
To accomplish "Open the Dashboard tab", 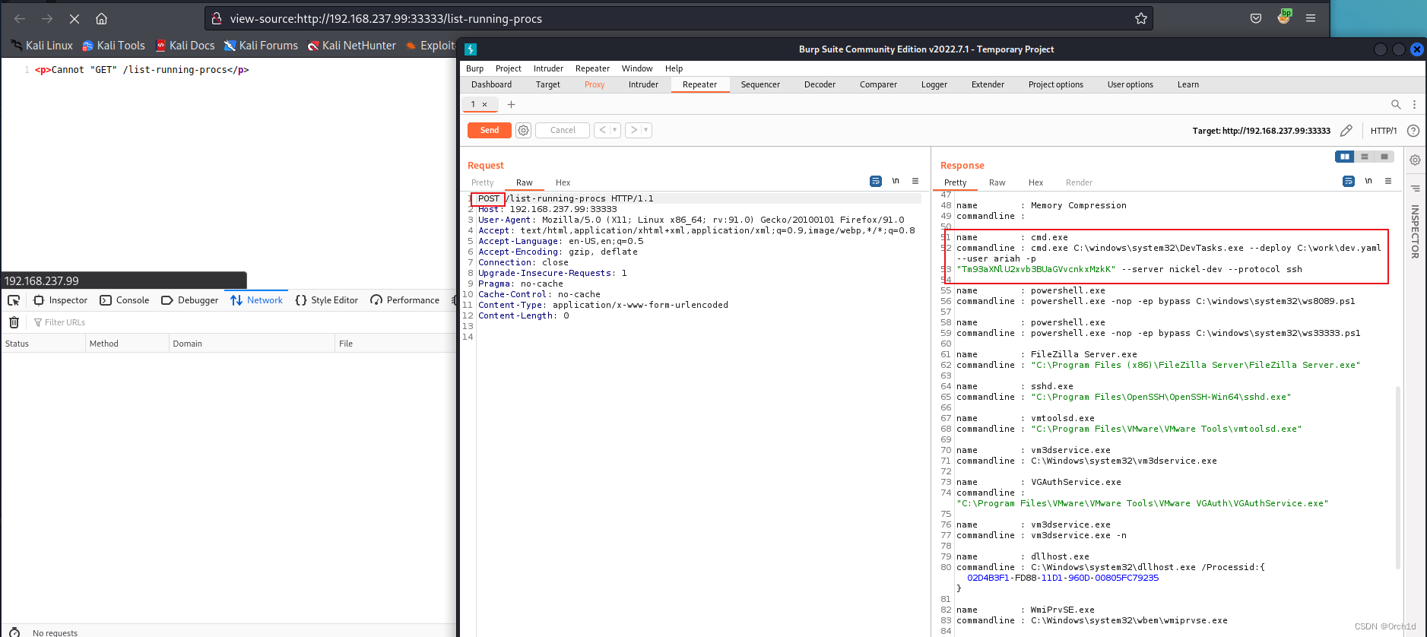I will tap(491, 84).
